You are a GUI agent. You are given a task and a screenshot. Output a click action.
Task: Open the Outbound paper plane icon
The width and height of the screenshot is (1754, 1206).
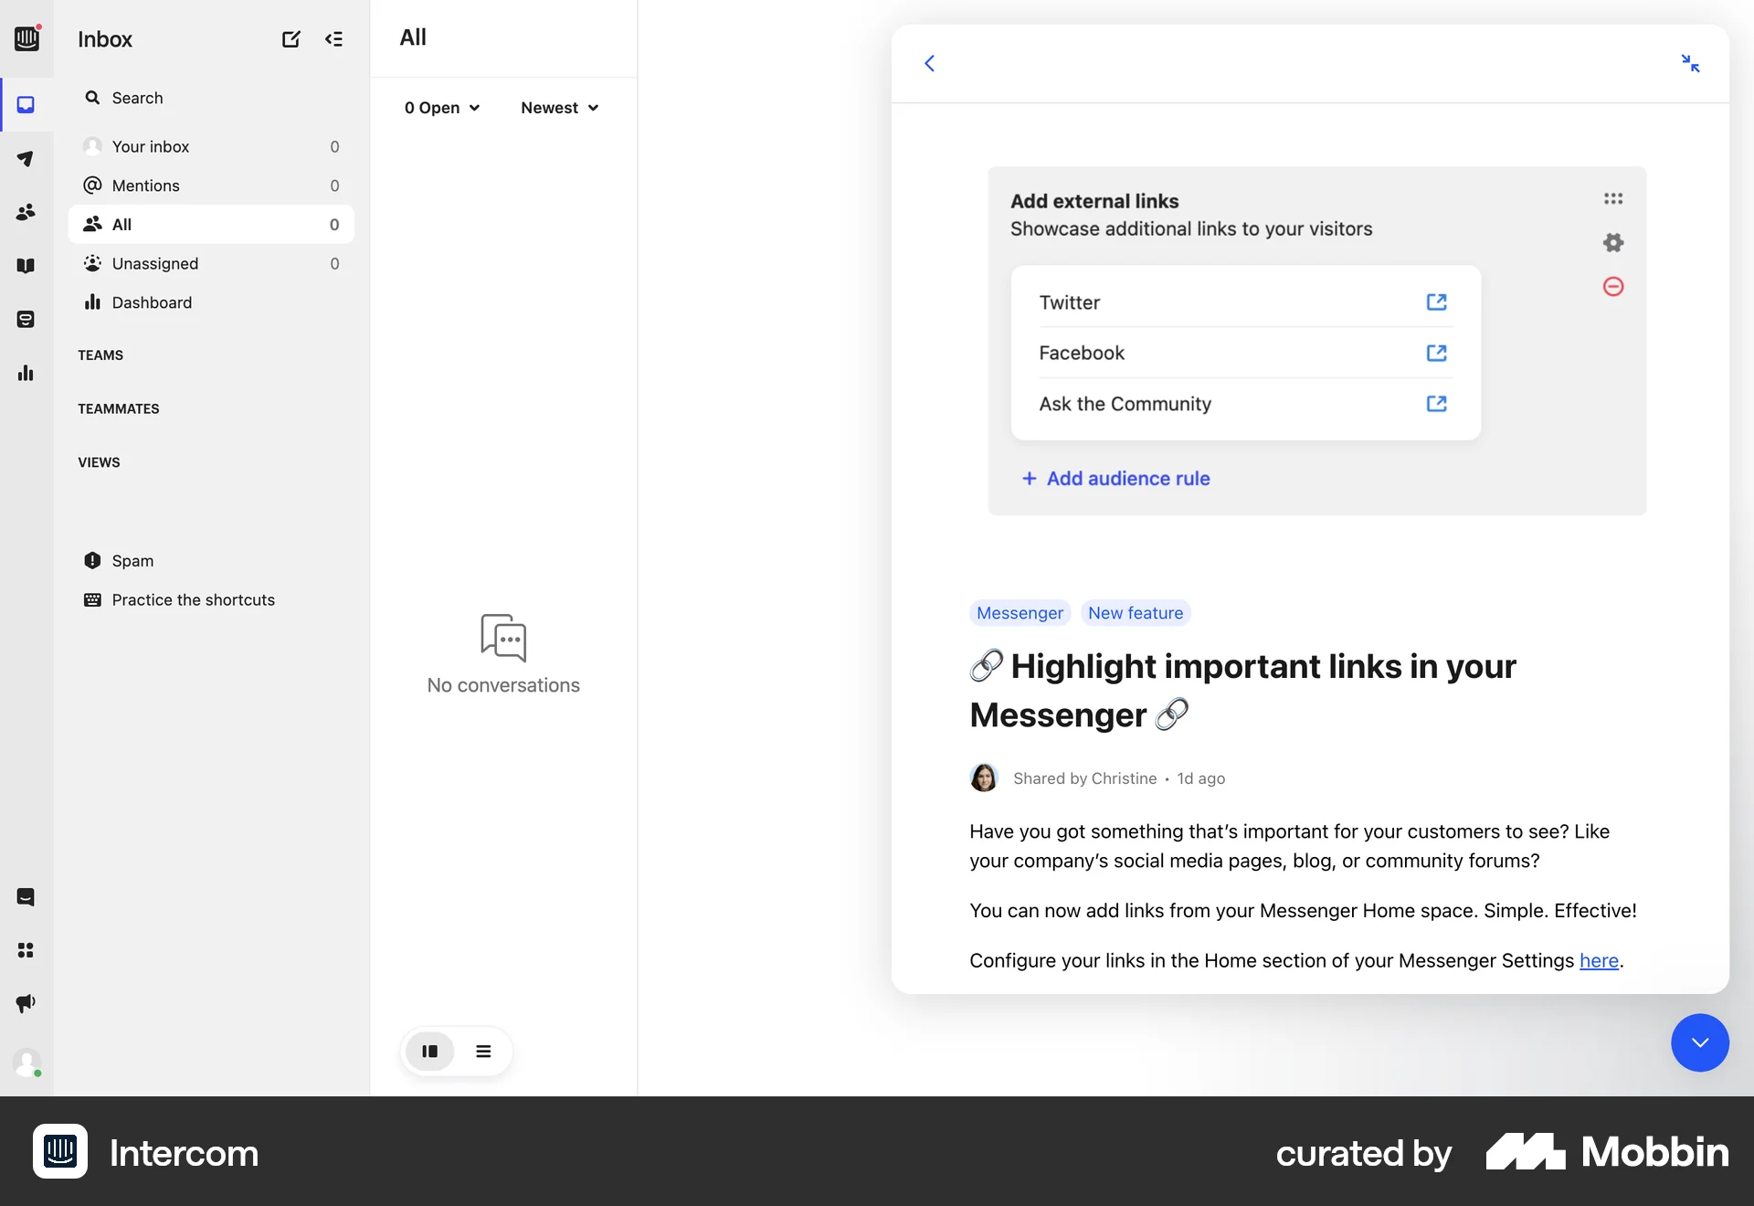(26, 159)
